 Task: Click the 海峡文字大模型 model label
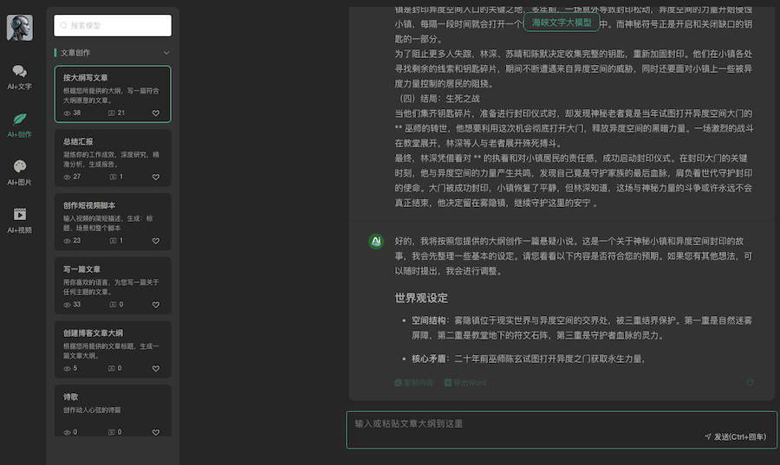point(562,23)
